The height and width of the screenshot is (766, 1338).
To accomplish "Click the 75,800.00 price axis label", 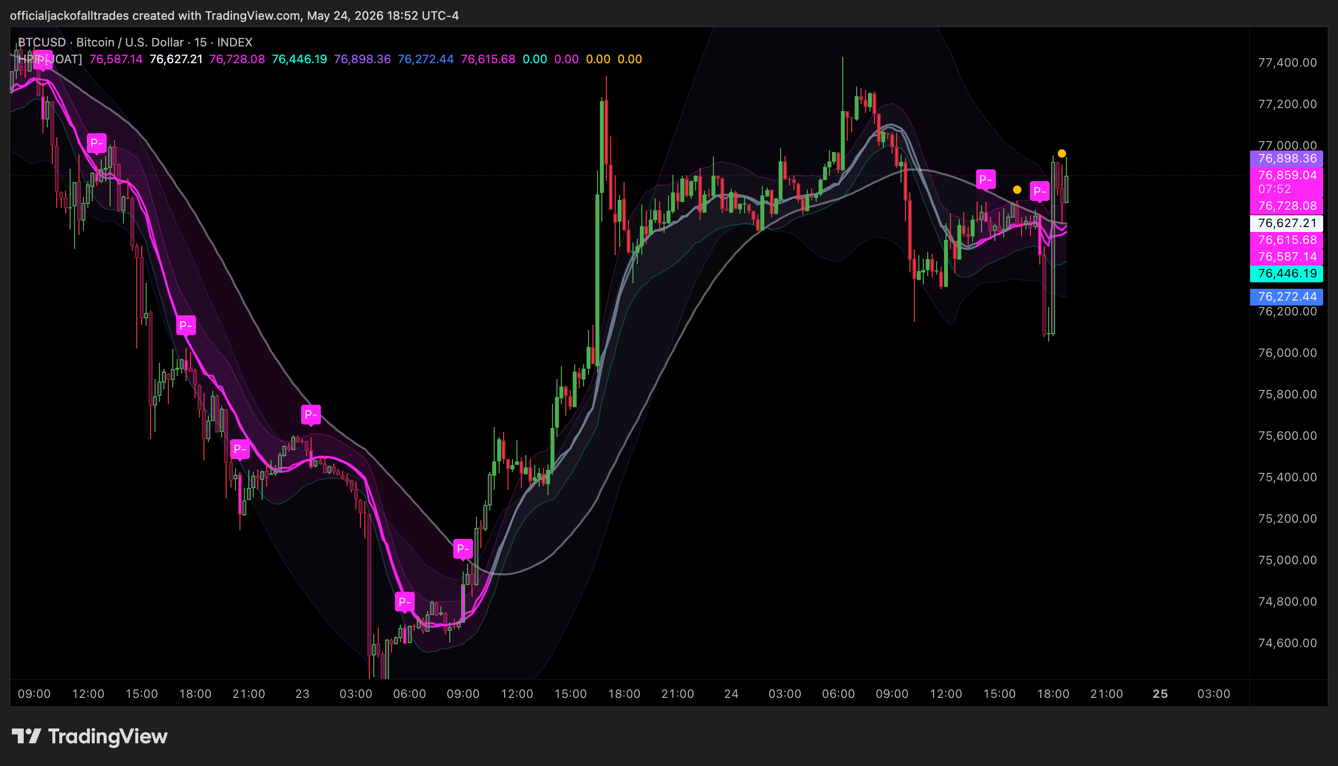I will tap(1288, 394).
